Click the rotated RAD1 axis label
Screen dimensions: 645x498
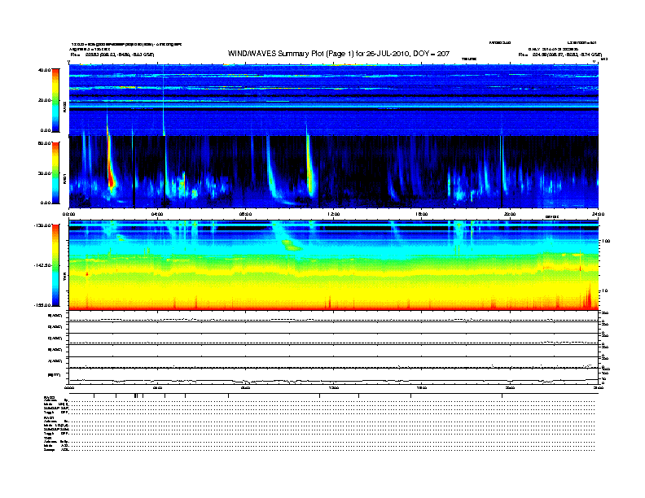[x=64, y=179]
